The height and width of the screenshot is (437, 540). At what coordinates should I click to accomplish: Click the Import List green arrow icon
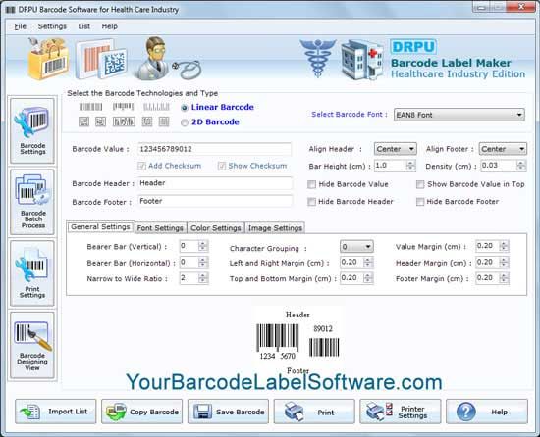(30, 412)
